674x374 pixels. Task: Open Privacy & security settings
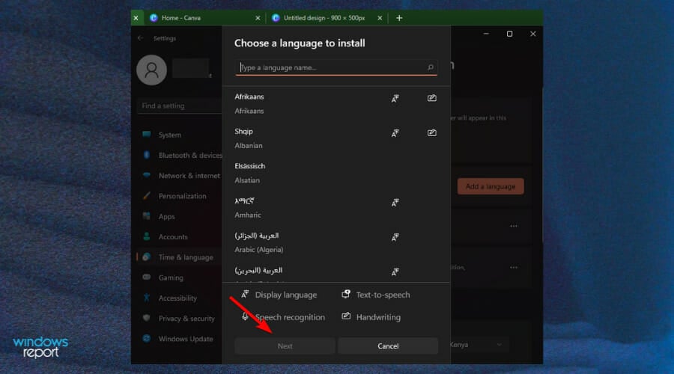click(180, 318)
